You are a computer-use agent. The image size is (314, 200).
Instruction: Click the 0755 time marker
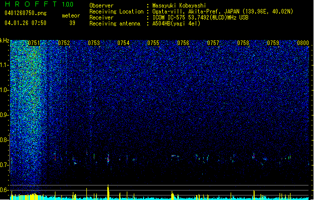[153, 43]
